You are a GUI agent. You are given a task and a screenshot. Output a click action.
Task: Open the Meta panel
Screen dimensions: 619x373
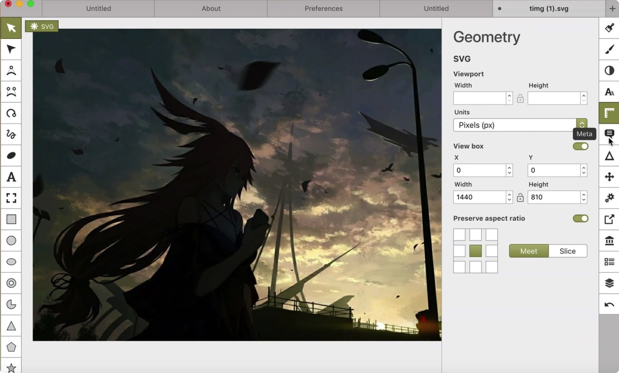coord(609,134)
